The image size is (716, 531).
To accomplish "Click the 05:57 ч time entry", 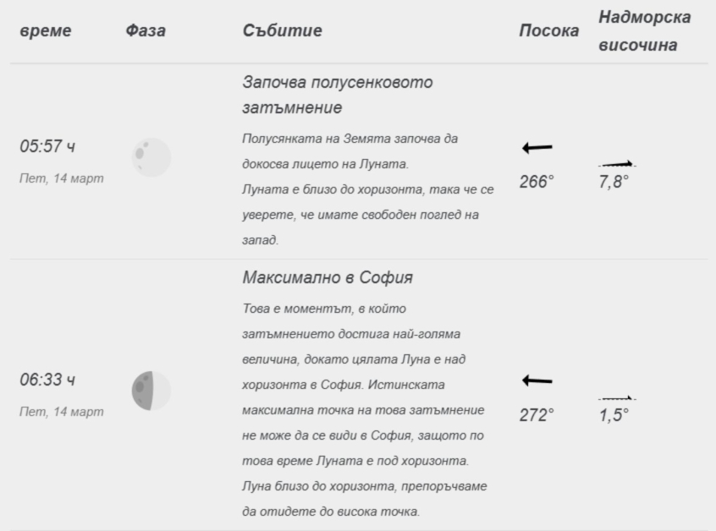I will click(47, 146).
